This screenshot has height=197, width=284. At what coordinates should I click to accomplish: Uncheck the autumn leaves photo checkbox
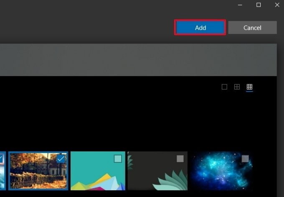point(61,159)
